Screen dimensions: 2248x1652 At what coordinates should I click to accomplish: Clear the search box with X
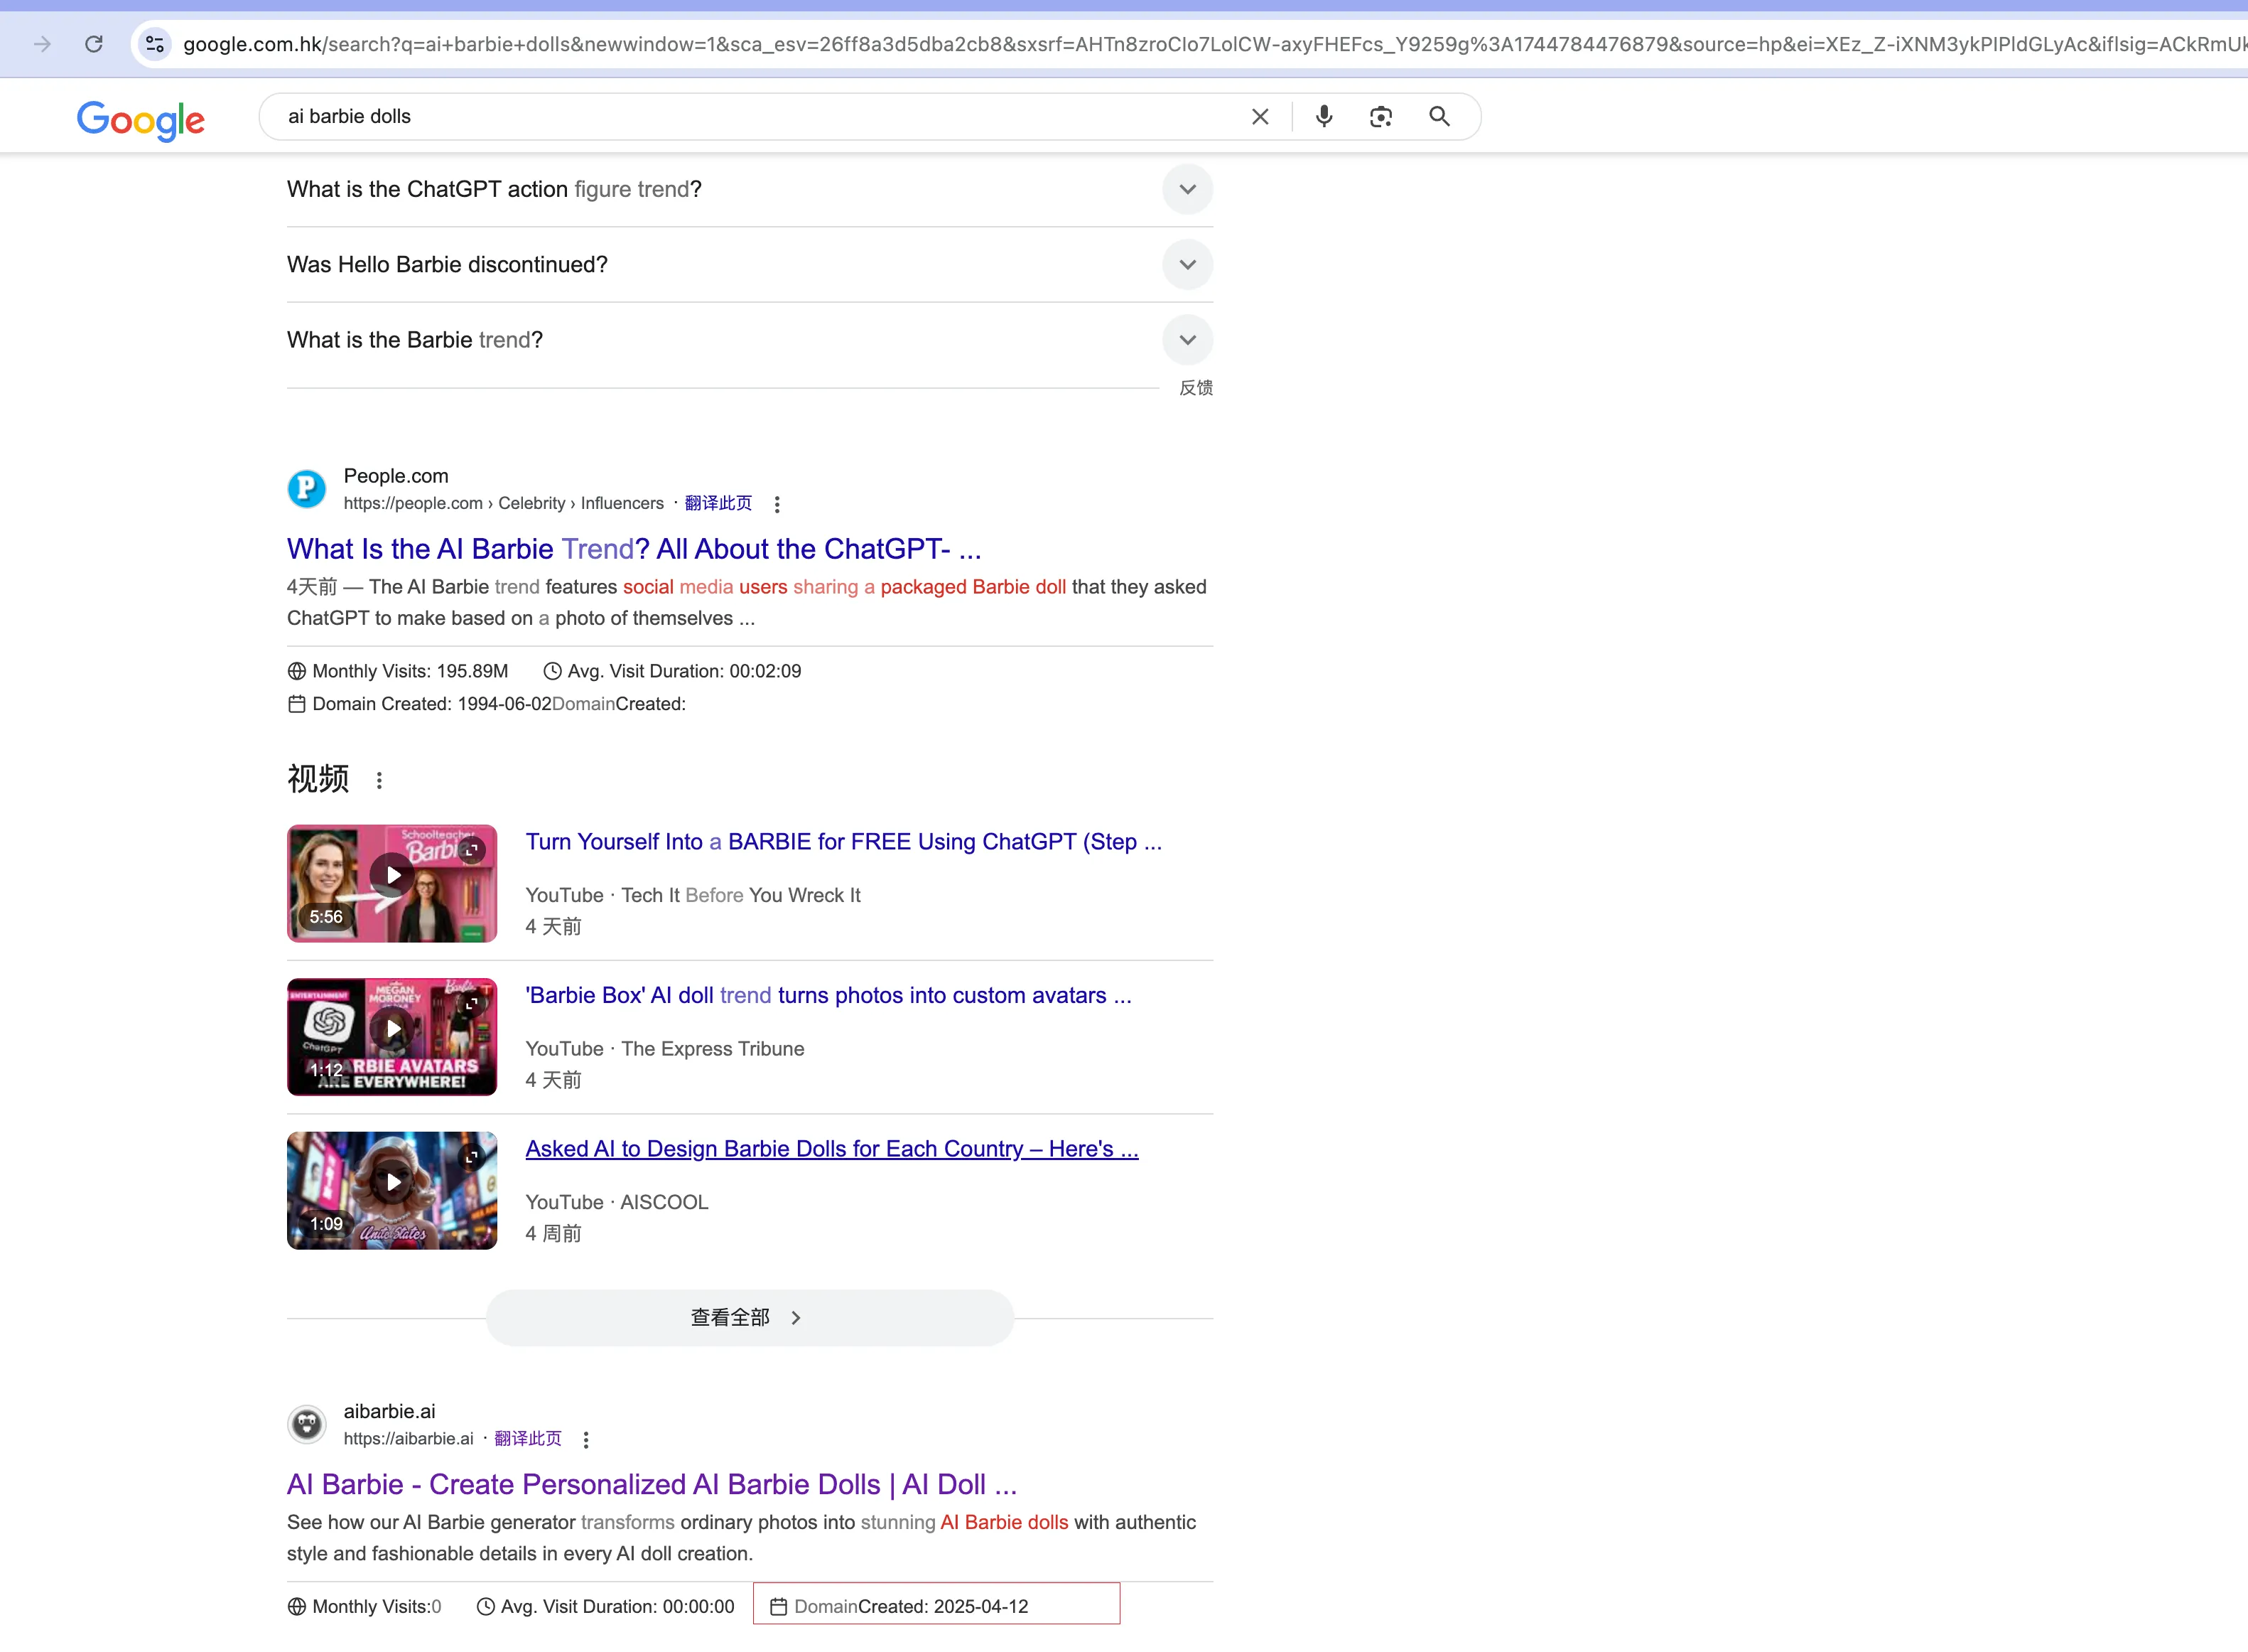coord(1260,117)
